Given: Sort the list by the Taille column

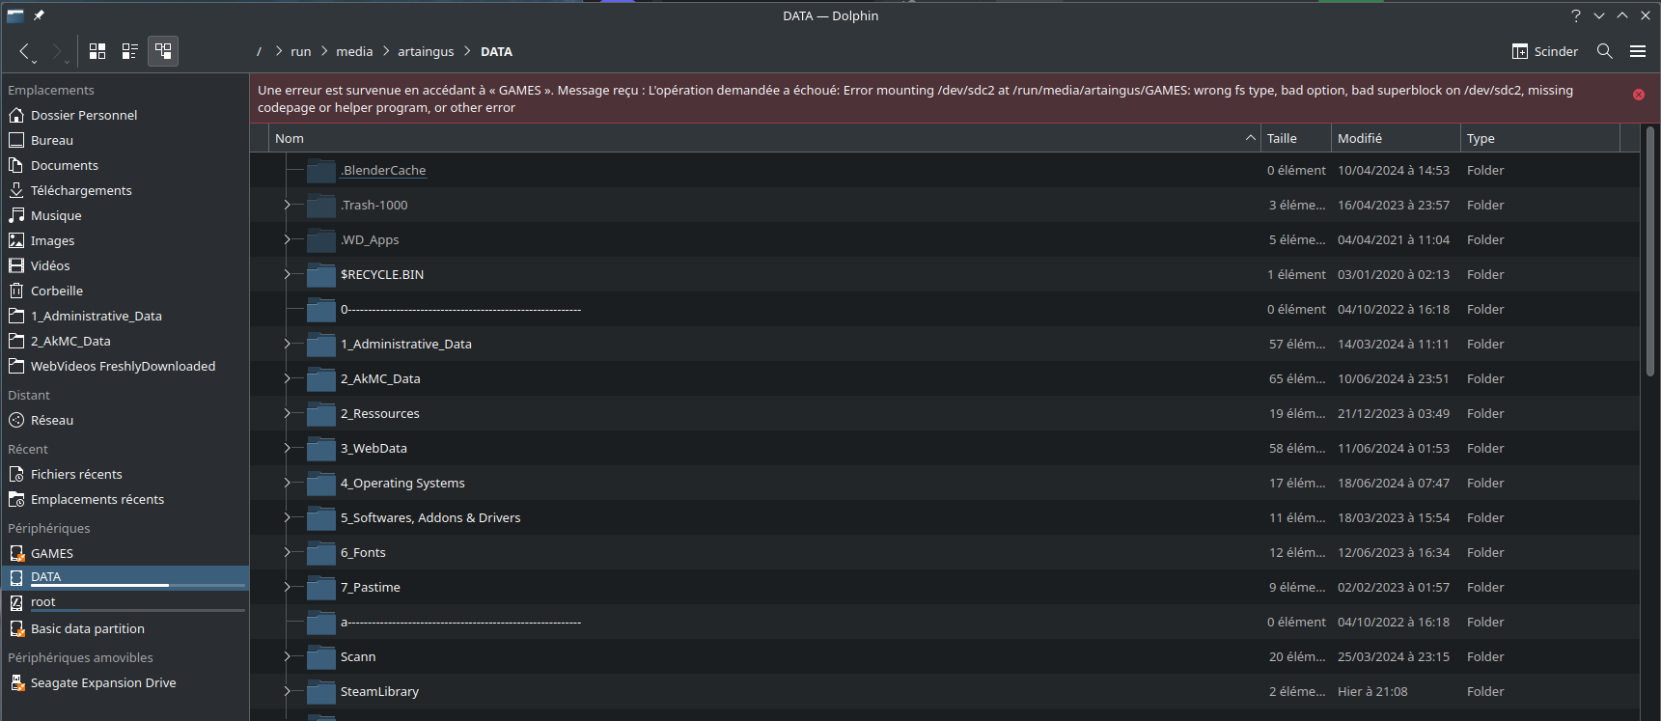Looking at the screenshot, I should (x=1293, y=138).
